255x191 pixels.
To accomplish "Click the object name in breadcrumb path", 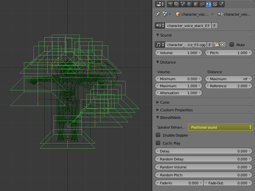I will click(x=195, y=14).
